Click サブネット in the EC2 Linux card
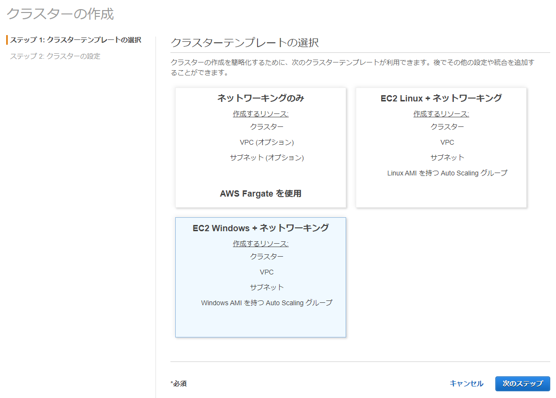Screen dimensions: 556x398 pyautogui.click(x=447, y=158)
